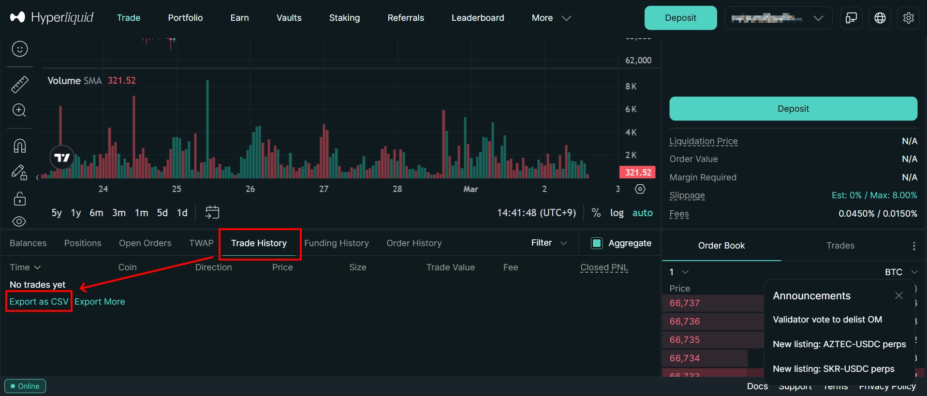Select the ruler measure tool
Screen dimensions: 927x396
(x=19, y=85)
